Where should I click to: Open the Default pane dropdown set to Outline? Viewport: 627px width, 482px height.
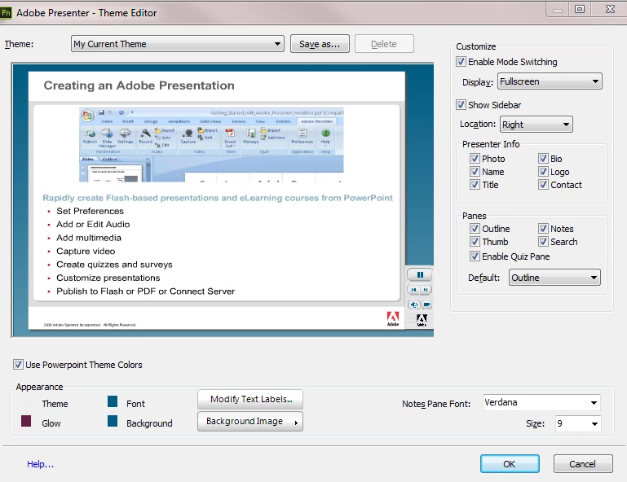coord(554,278)
